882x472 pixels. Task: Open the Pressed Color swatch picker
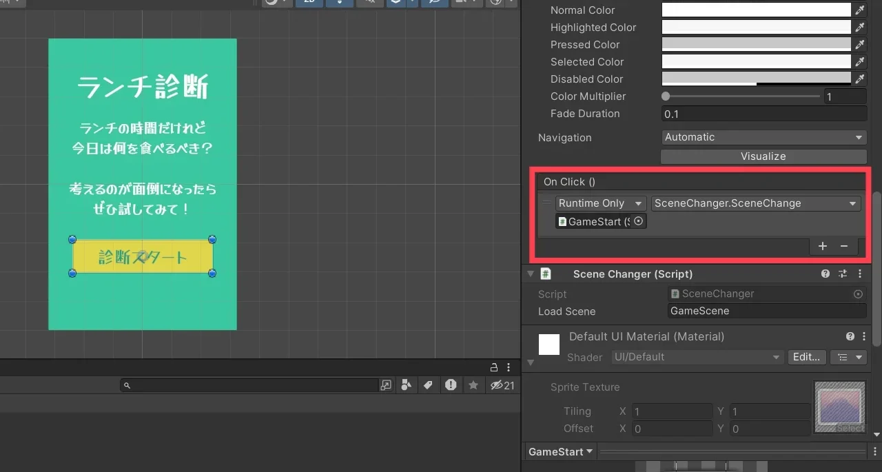coord(757,45)
